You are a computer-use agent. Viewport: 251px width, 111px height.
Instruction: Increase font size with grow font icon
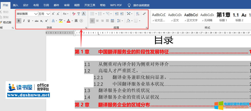pyautogui.click(x=53, y=14)
